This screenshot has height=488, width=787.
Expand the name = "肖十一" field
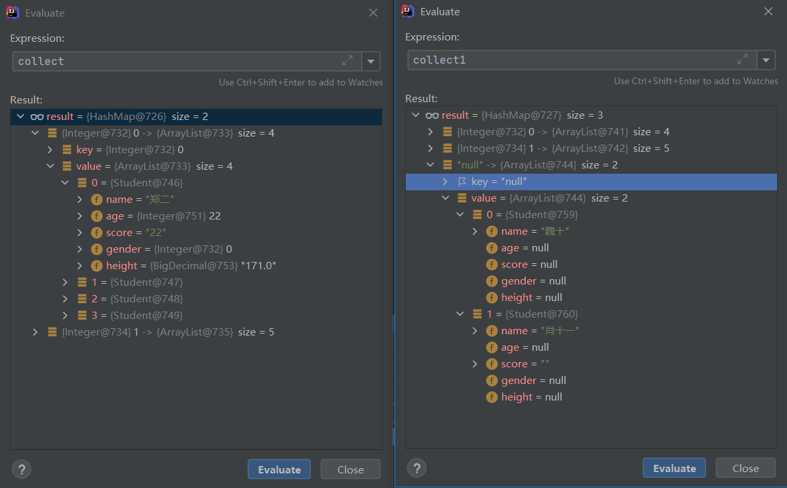[475, 330]
